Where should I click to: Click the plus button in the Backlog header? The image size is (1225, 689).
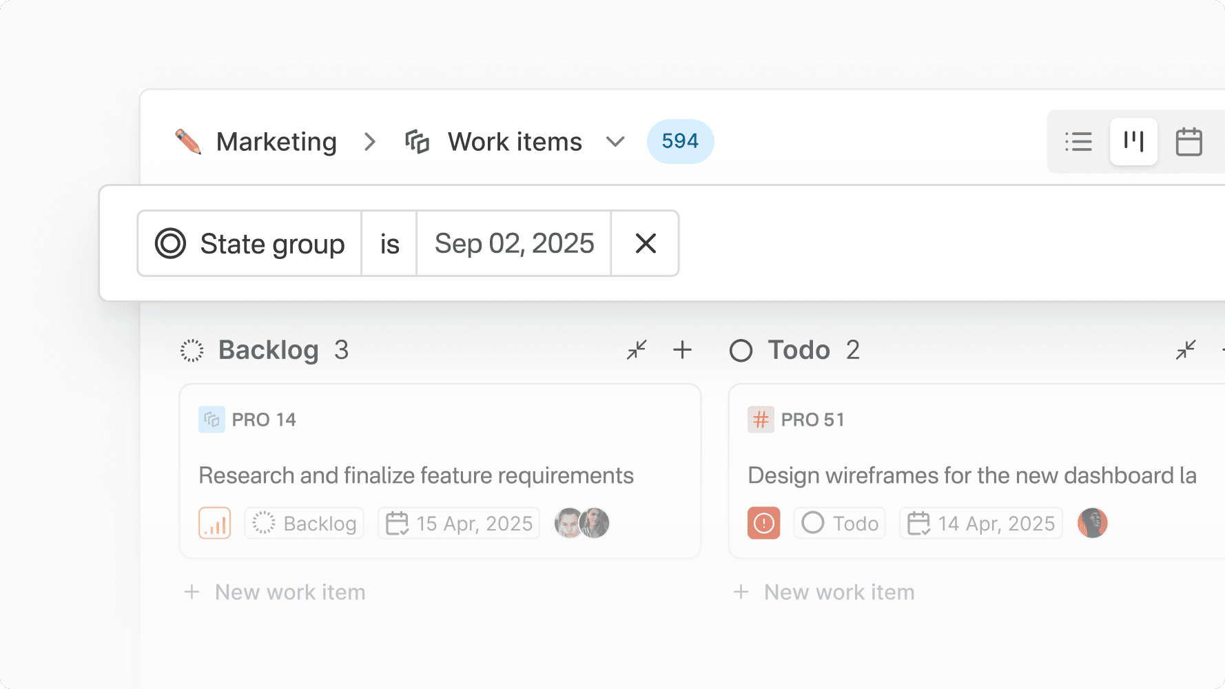[682, 350]
